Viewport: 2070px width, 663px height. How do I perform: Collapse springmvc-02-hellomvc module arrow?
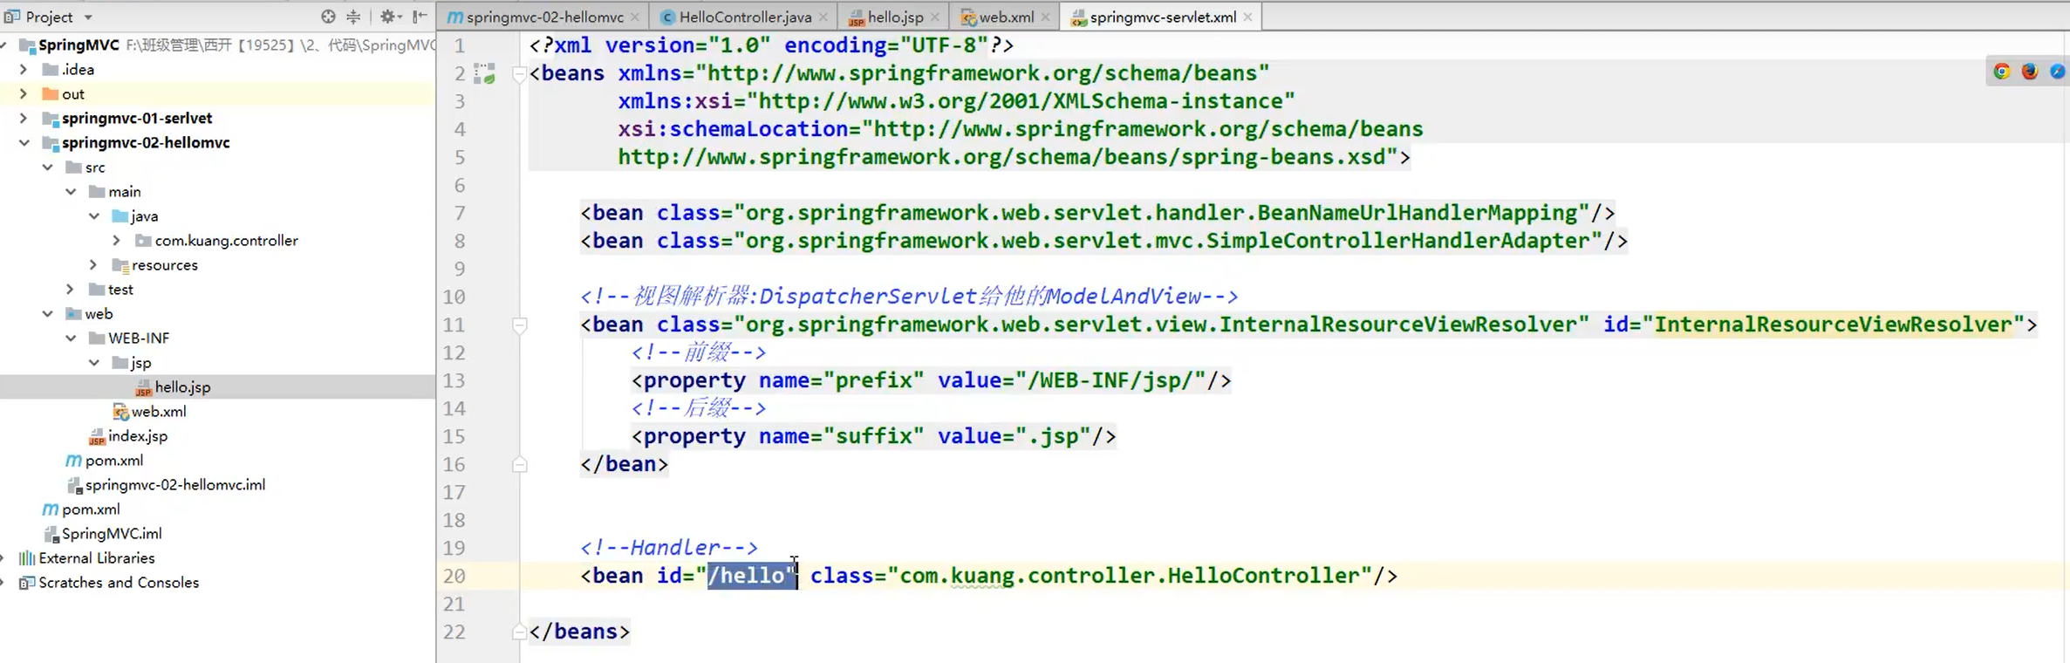24,143
